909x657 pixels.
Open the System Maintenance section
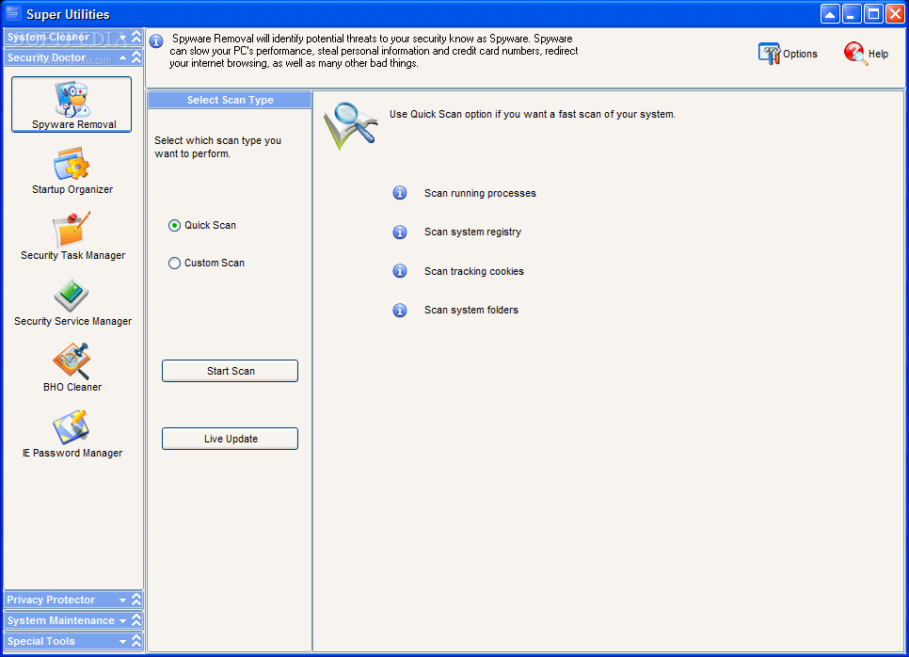pos(73,620)
